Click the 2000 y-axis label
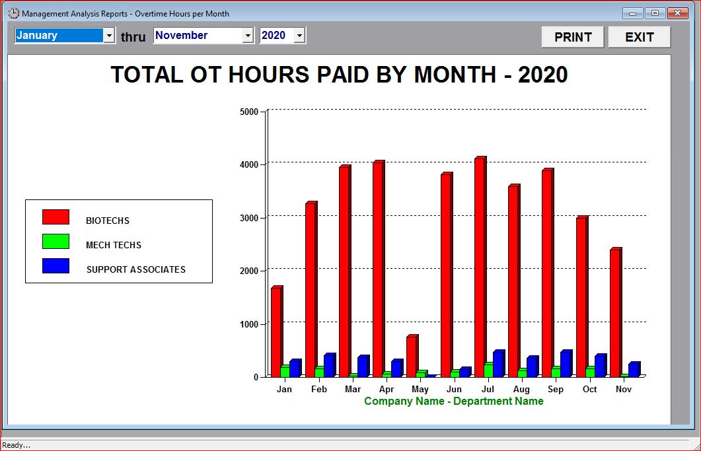 pos(249,271)
